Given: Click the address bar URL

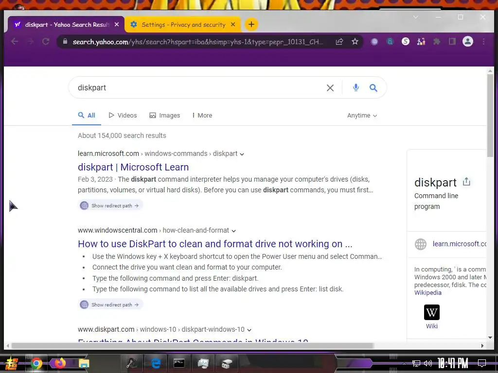Looking at the screenshot, I should pos(197,42).
